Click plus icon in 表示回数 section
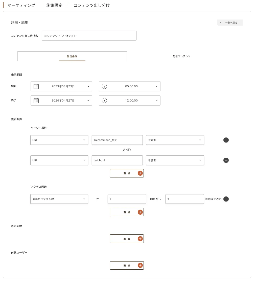 pos(140,239)
